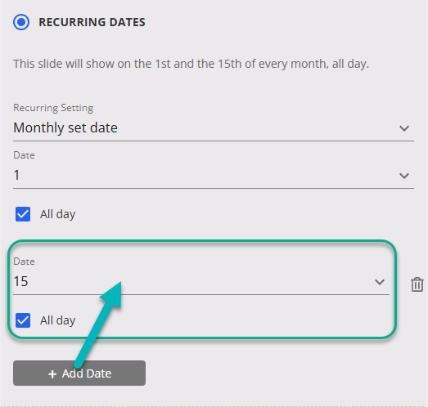Screen dimensions: 428x407
Task: Click the All day label in highlighted box
Action: [x=57, y=320]
